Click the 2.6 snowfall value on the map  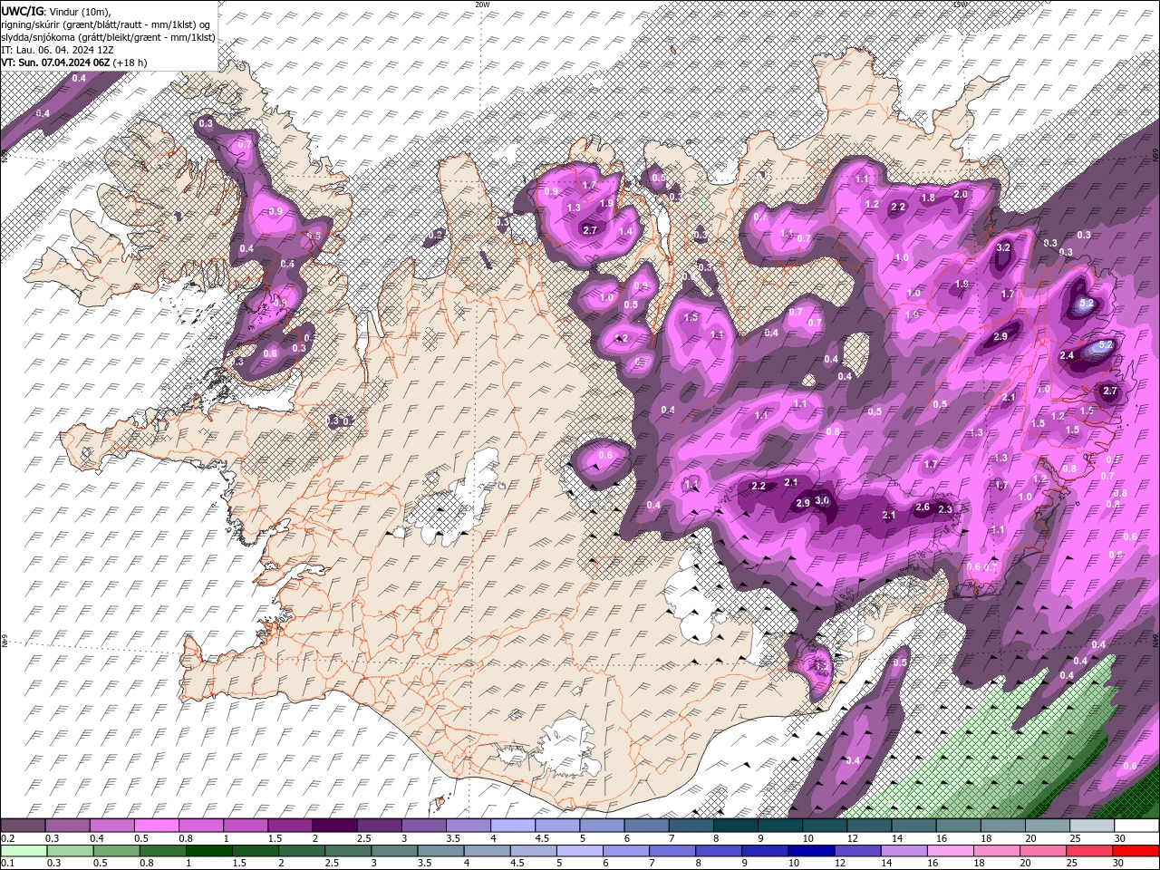click(923, 507)
